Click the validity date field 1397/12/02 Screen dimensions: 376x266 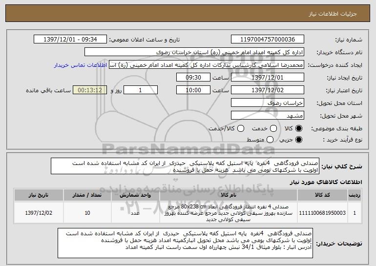click(x=268, y=90)
